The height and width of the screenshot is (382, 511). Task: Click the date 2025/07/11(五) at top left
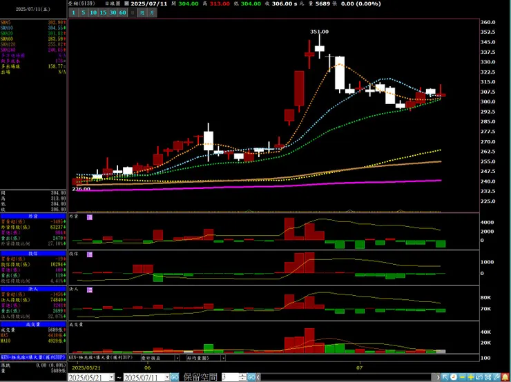pyautogui.click(x=32, y=10)
